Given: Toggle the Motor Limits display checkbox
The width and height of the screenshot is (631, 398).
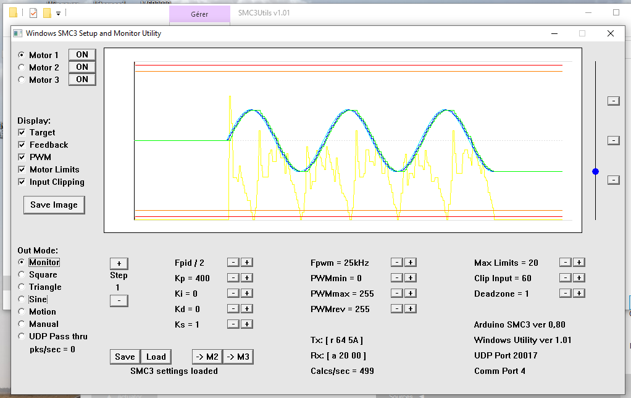Looking at the screenshot, I should point(22,169).
